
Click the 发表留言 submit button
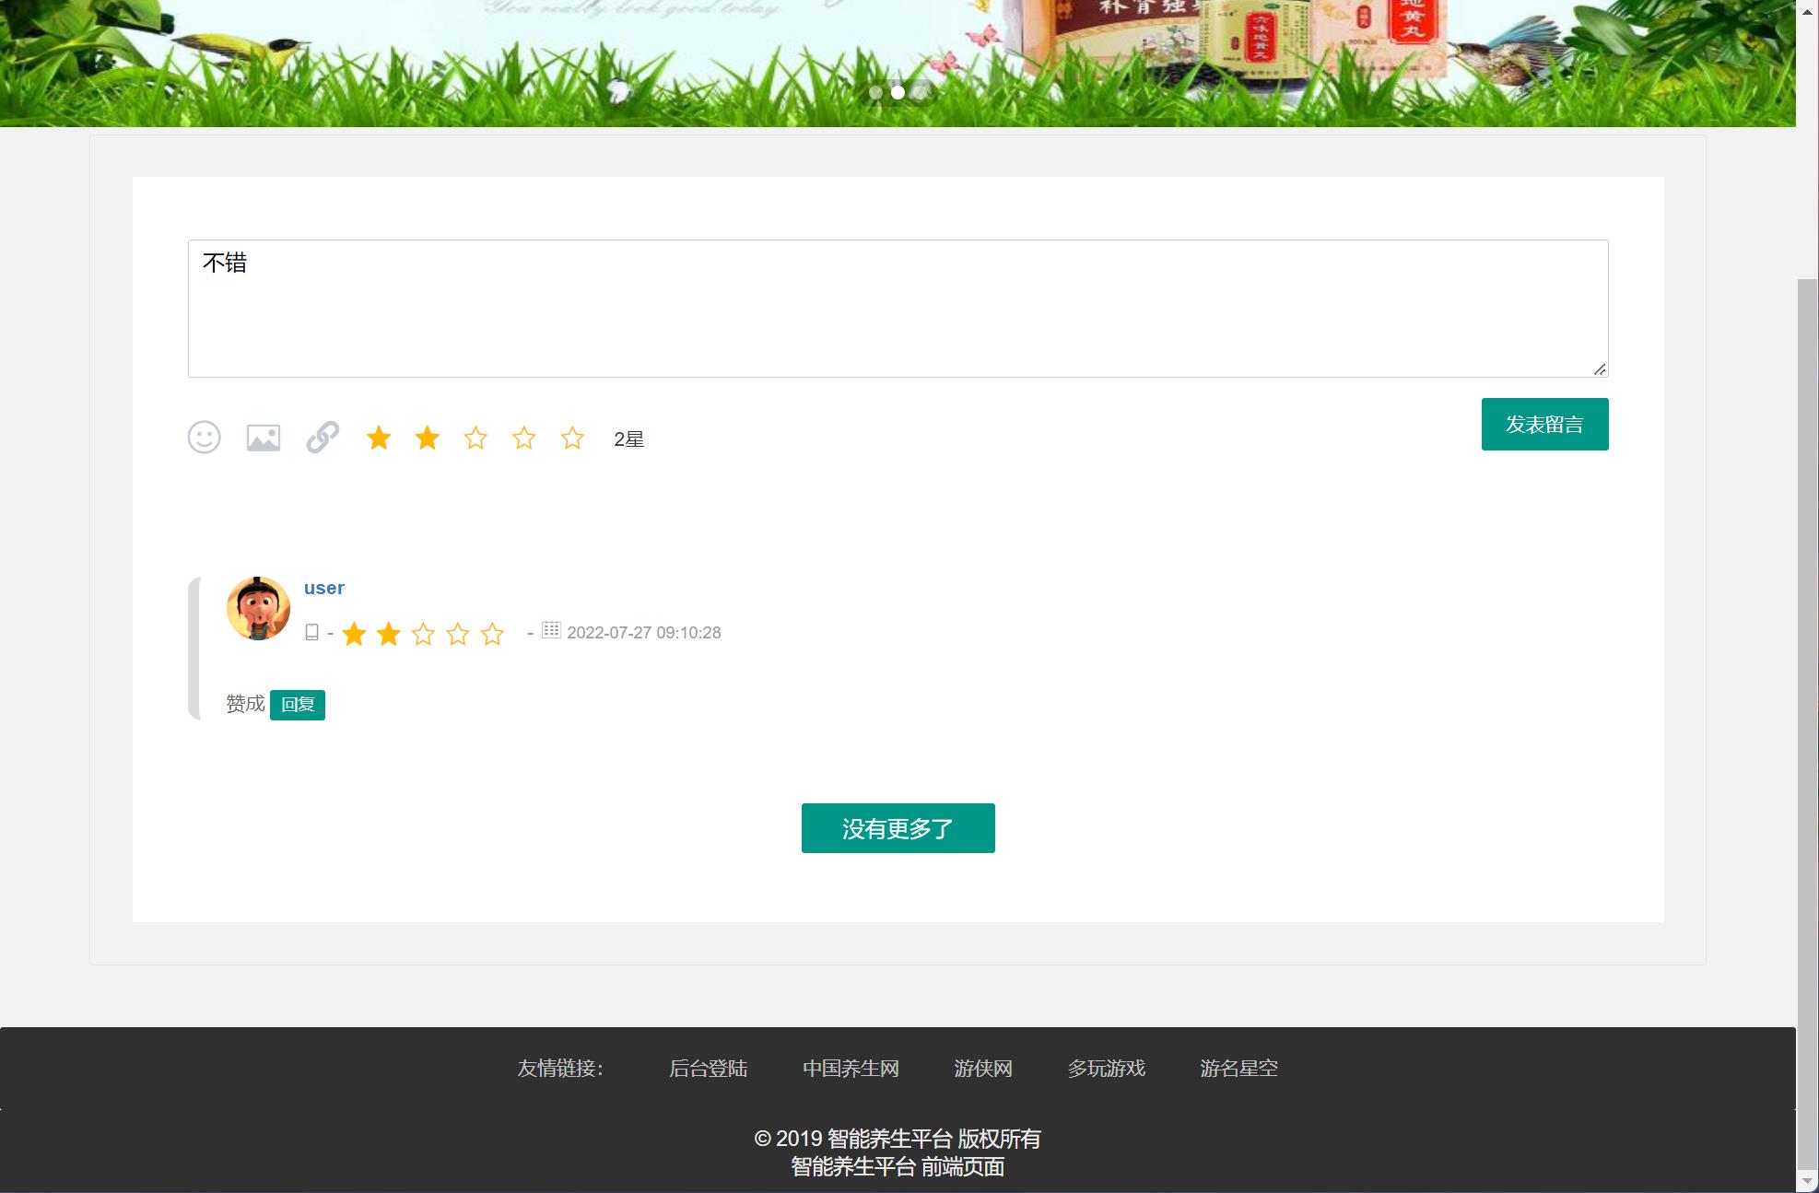[x=1544, y=425]
